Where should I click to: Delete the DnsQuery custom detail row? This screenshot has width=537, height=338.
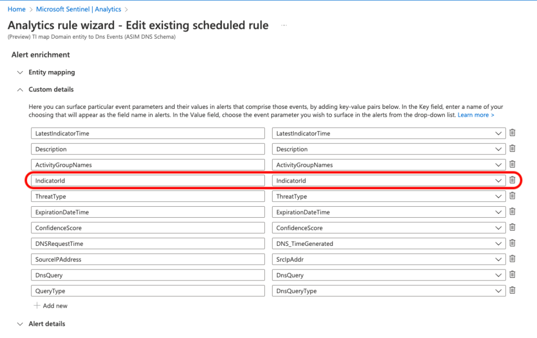click(x=512, y=275)
